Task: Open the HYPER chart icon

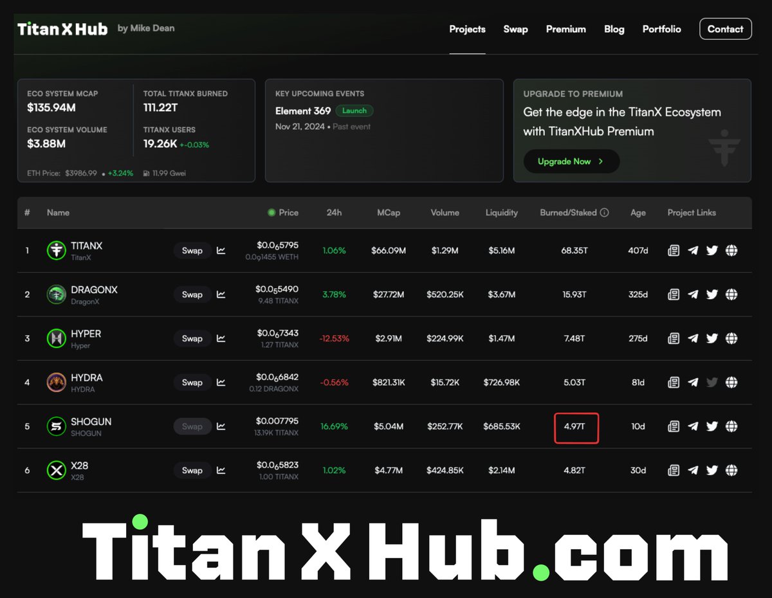Action: 221,338
